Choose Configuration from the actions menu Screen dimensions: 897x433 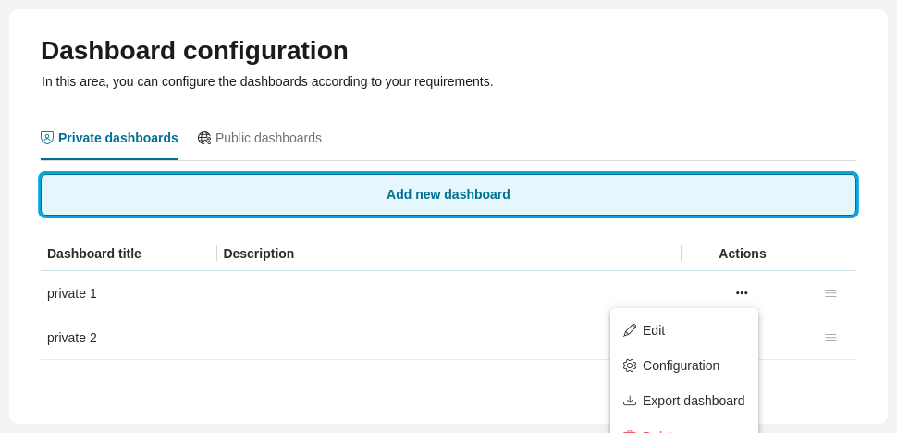(x=684, y=365)
